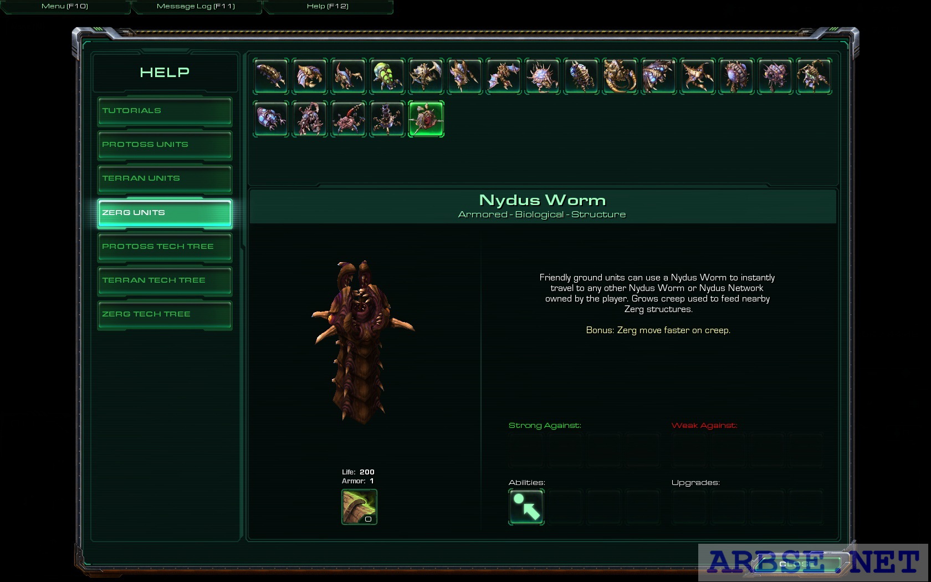Screen dimensions: 931x582
Task: Select the Queen unit icon
Action: [814, 76]
